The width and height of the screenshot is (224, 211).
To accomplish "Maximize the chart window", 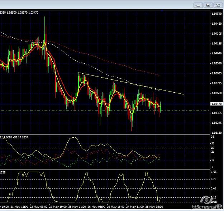I will (208, 5).
